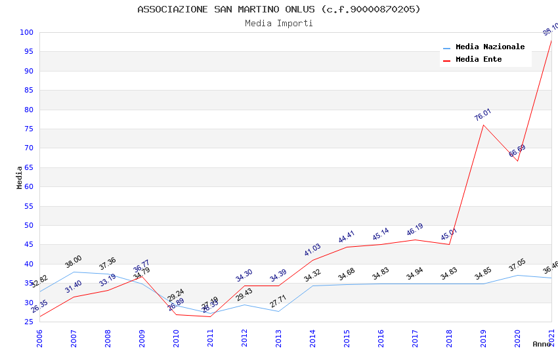The width and height of the screenshot is (558, 361).
Task: Click the 46.19 data label for 2017
Action: click(415, 229)
